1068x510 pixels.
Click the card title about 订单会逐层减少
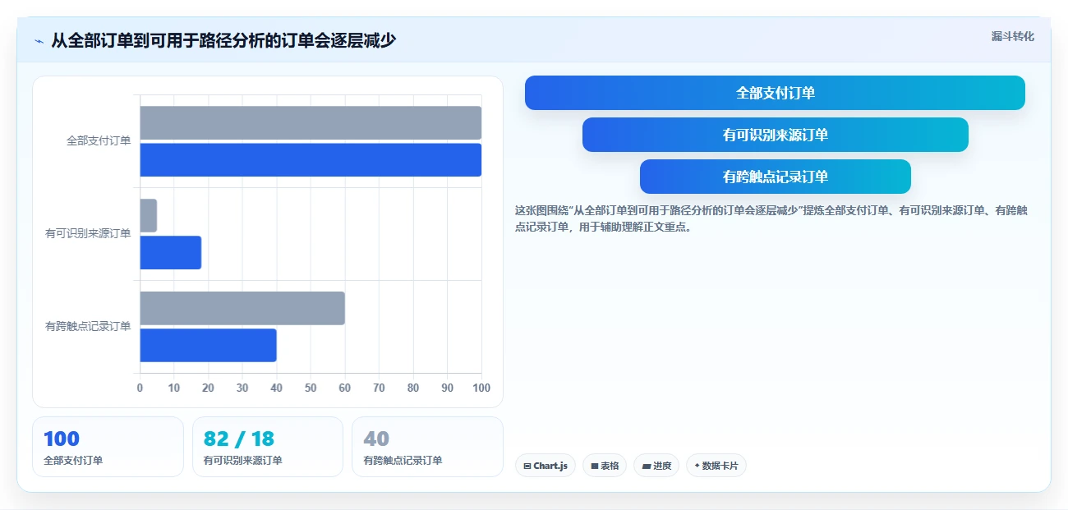point(223,40)
